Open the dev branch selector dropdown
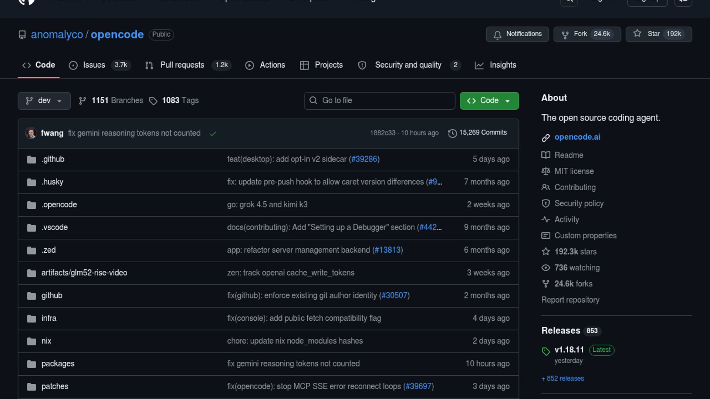This screenshot has height=399, width=710. [x=44, y=100]
